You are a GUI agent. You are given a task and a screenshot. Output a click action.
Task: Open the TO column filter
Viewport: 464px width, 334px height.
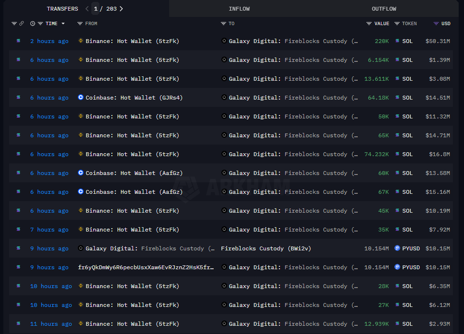[x=223, y=24]
